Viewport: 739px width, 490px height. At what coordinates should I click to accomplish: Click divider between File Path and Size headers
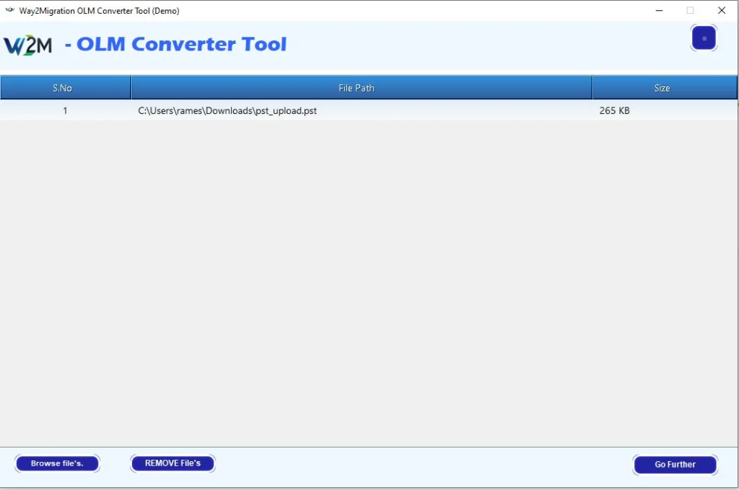click(x=592, y=88)
